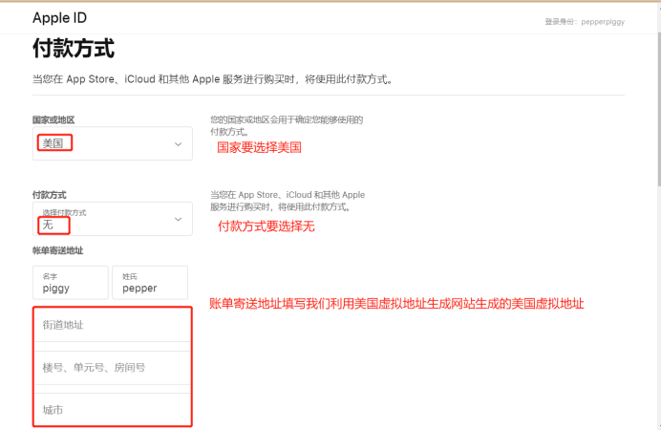Click the logged-in user pepperpiggy text
The height and width of the screenshot is (430, 661).
point(585,21)
